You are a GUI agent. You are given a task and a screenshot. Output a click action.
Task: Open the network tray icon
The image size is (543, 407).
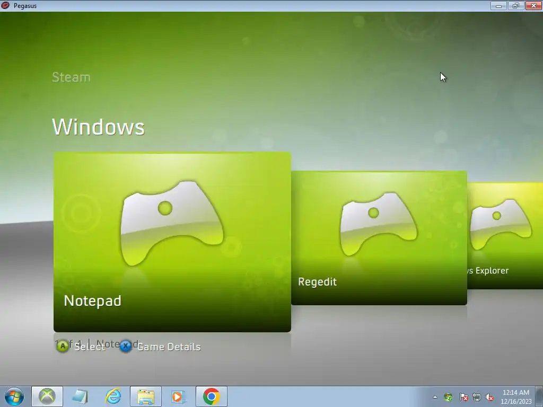click(477, 397)
